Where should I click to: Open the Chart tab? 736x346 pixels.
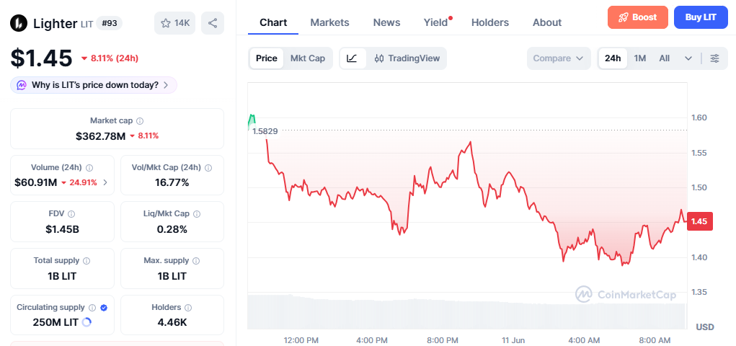(273, 22)
